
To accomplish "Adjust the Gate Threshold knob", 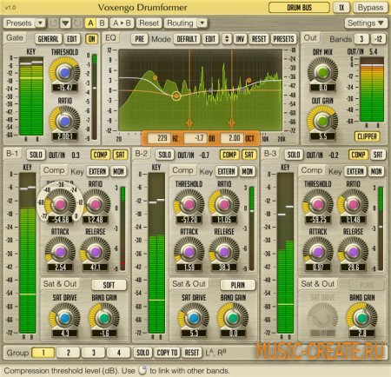I will tap(64, 72).
